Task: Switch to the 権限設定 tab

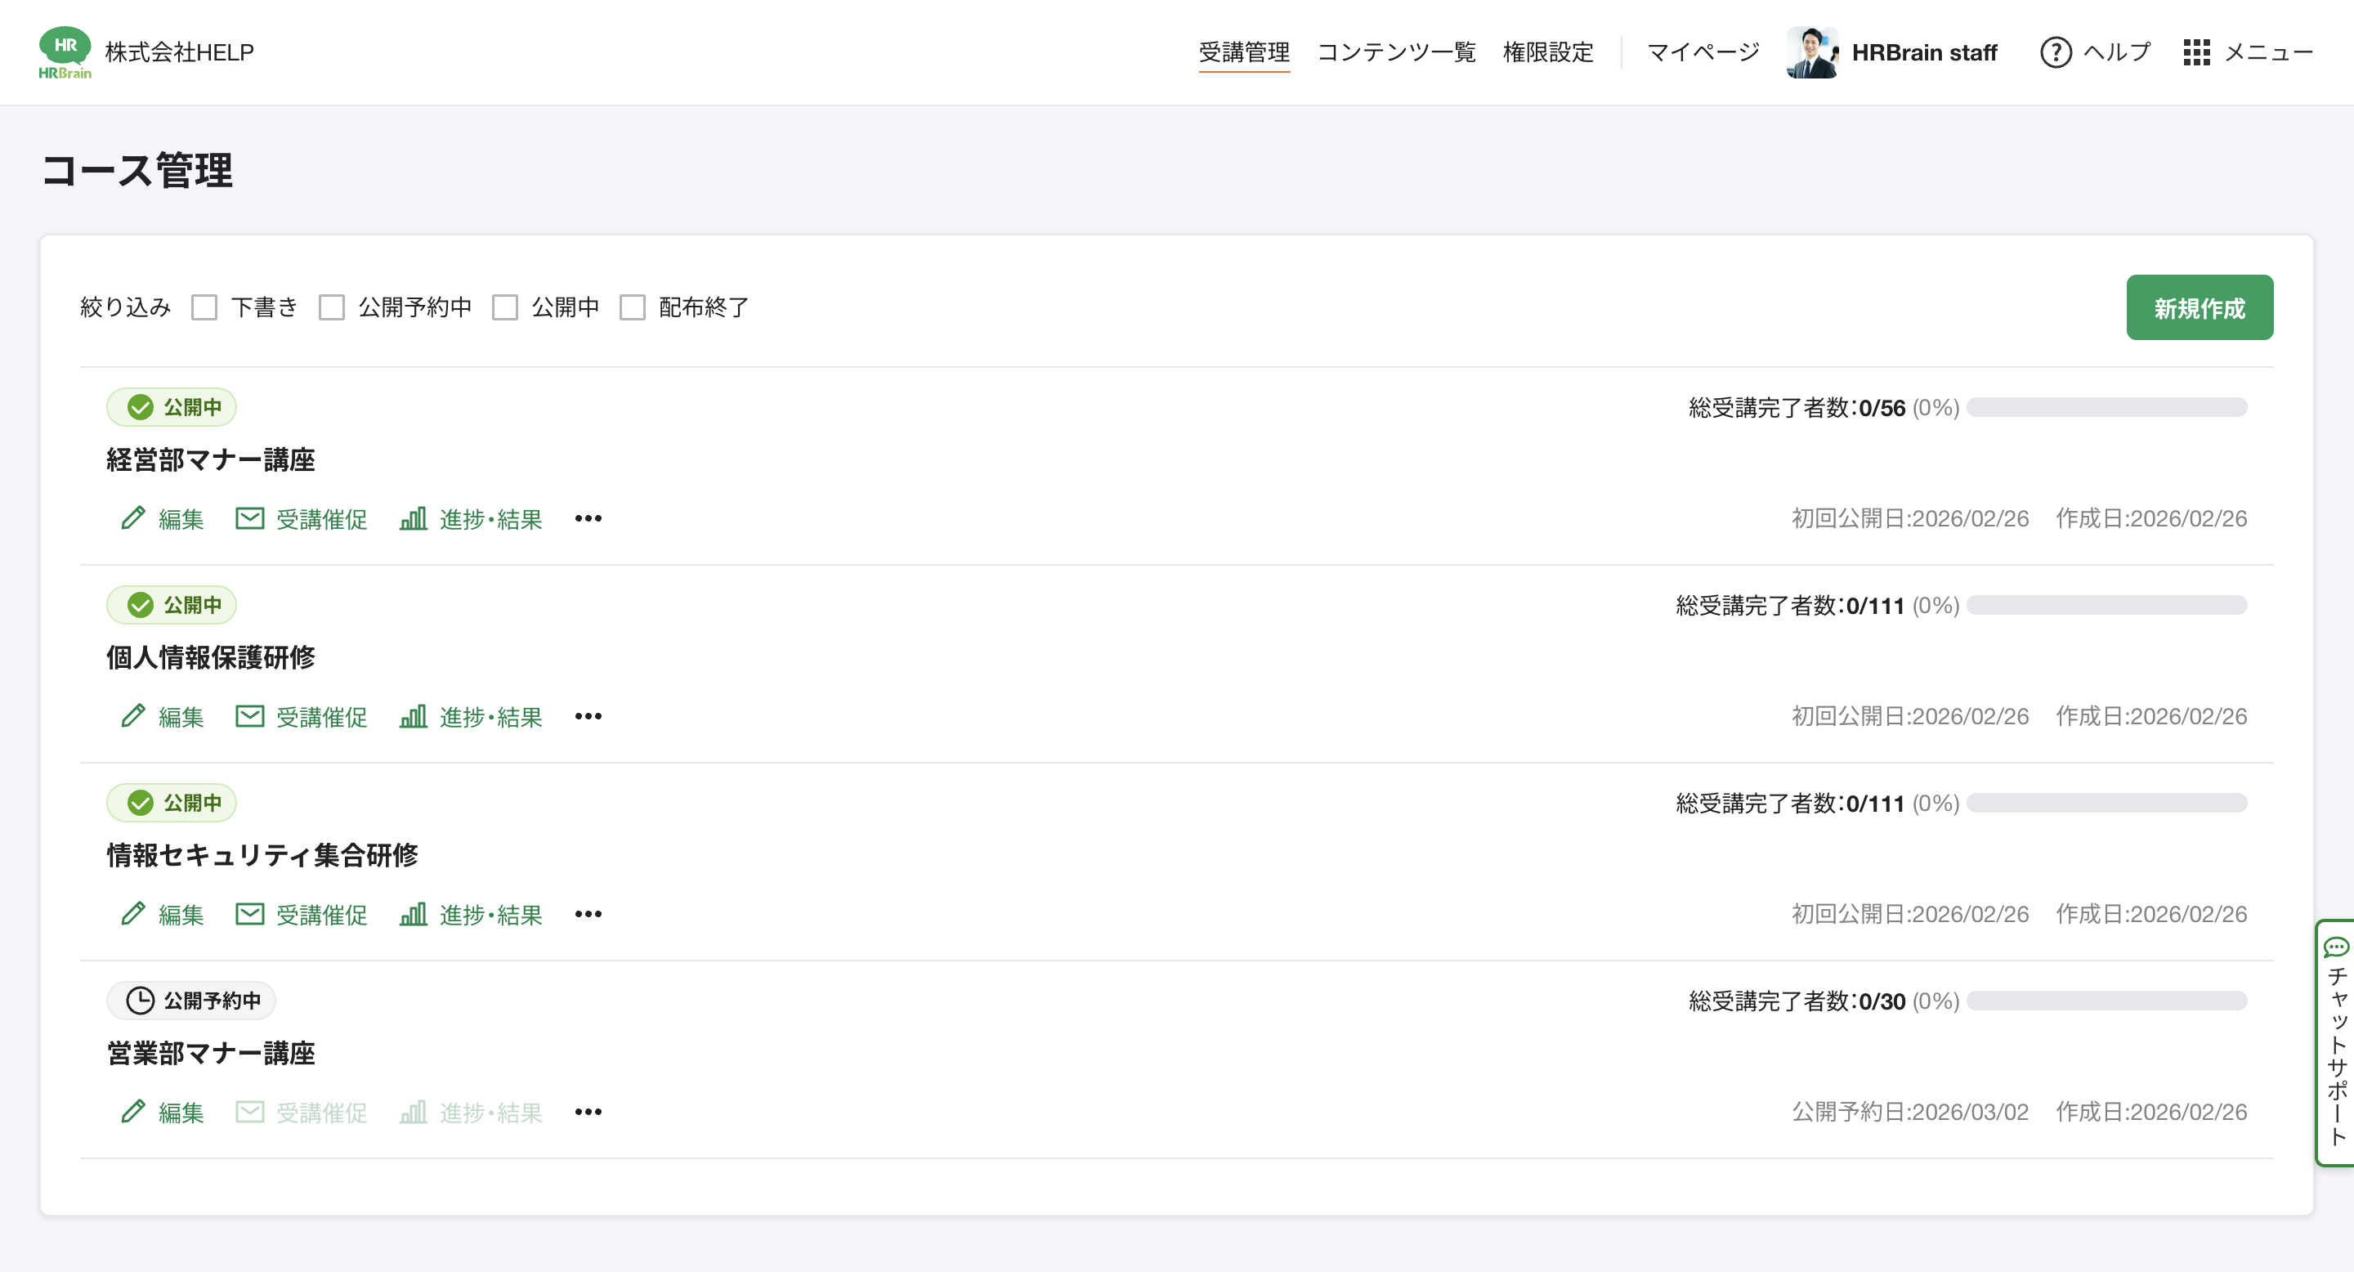Action: point(1547,52)
